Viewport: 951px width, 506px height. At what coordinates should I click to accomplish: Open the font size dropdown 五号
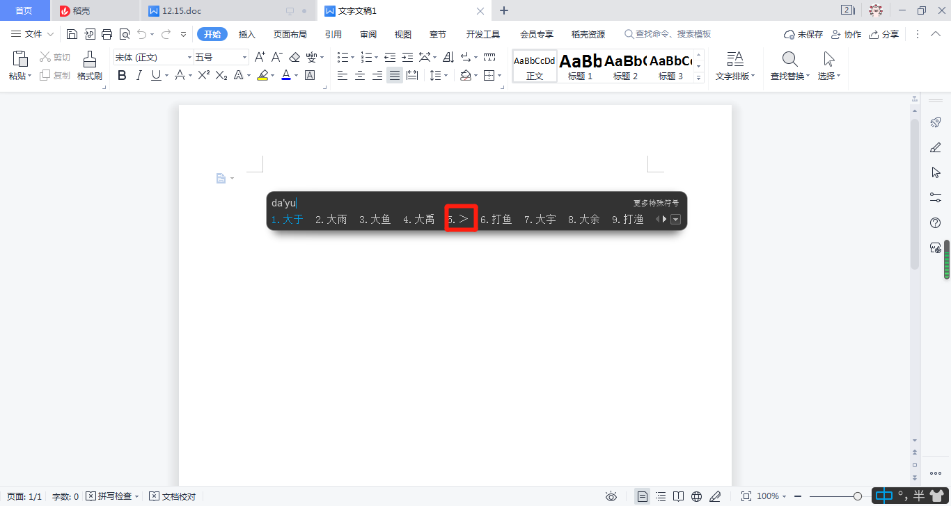[244, 57]
